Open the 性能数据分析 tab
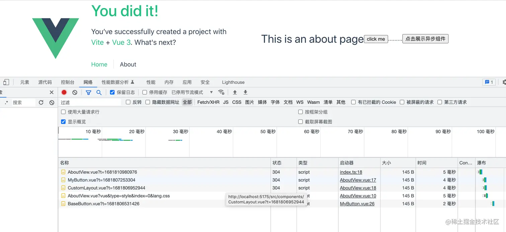Screen dimensions: 506x232 tap(118, 82)
